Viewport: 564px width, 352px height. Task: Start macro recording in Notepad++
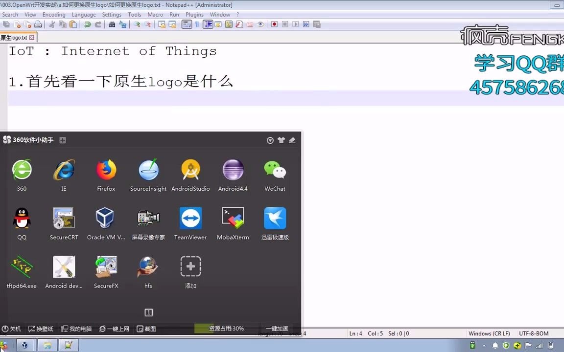(x=274, y=23)
